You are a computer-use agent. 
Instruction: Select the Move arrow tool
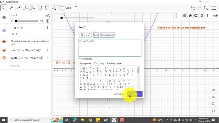tap(4, 8)
